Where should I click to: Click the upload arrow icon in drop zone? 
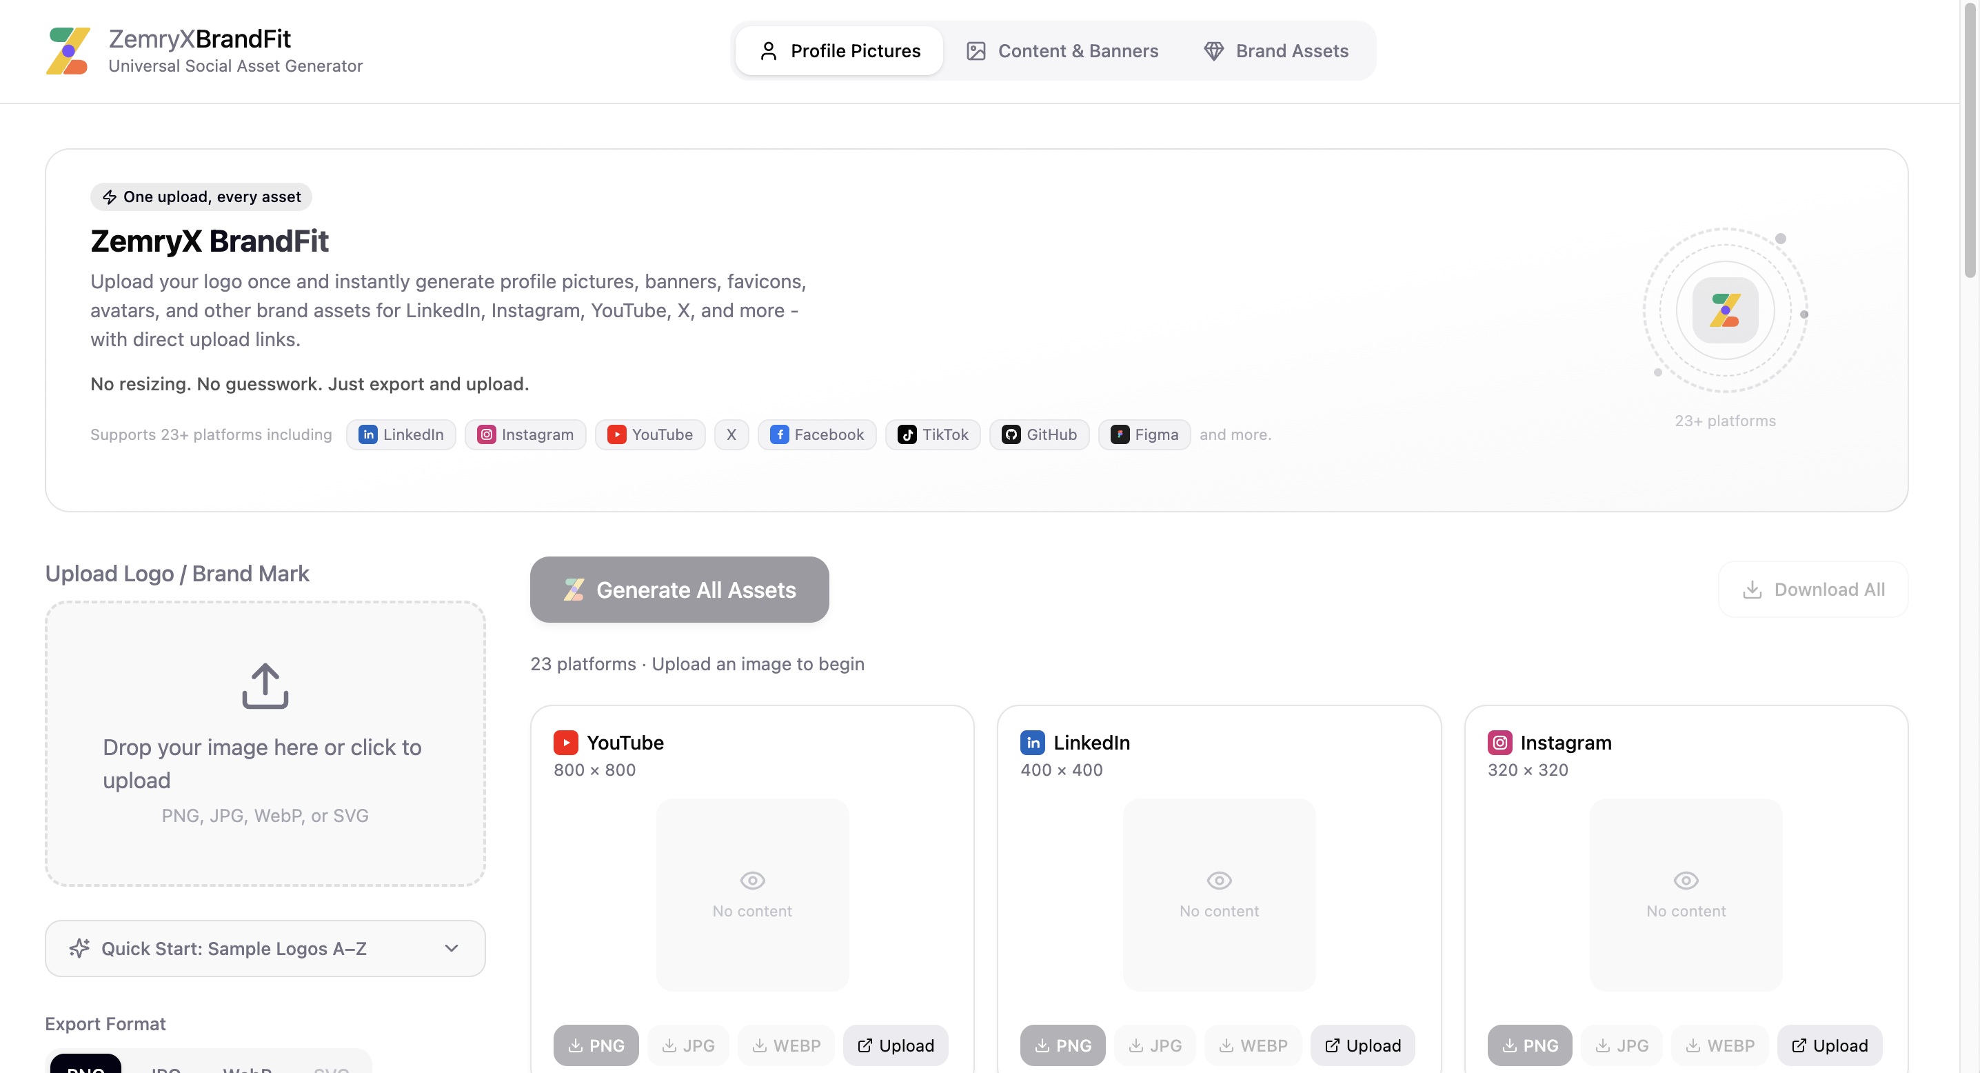coord(265,685)
